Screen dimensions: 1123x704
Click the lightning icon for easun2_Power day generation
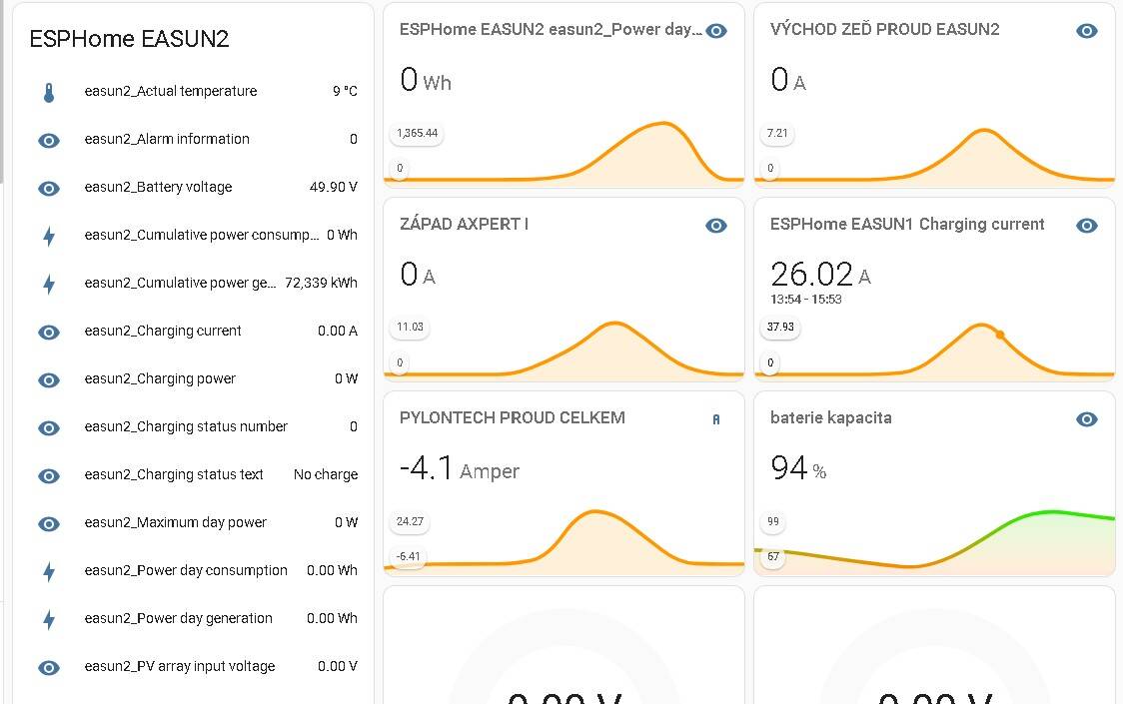(49, 619)
